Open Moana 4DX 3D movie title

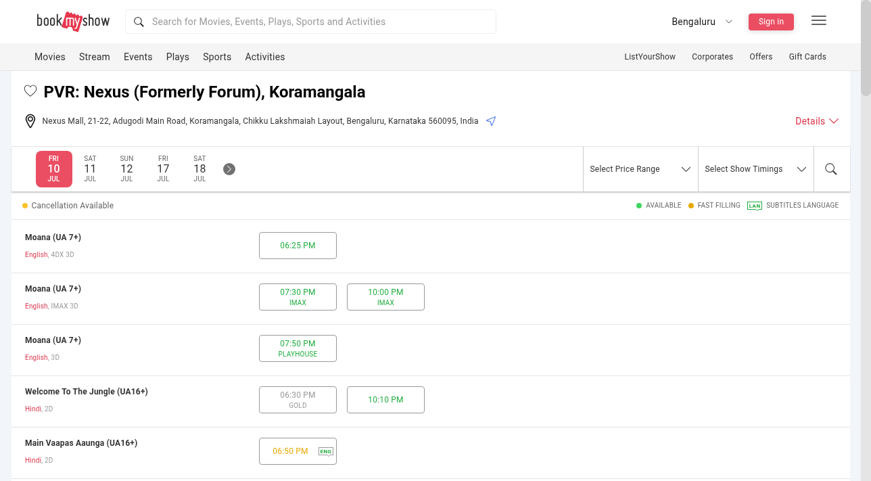point(53,237)
